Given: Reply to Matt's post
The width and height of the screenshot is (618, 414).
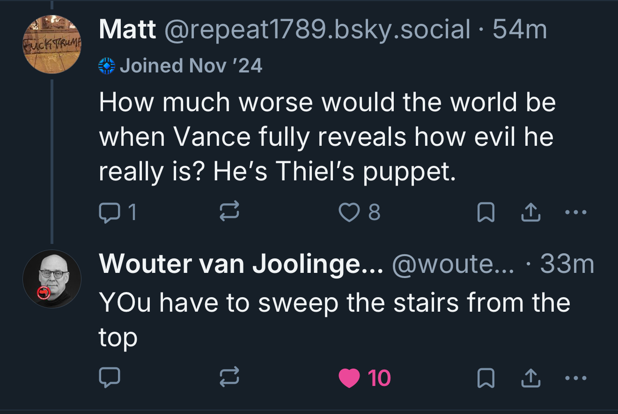Looking at the screenshot, I should coord(110,213).
